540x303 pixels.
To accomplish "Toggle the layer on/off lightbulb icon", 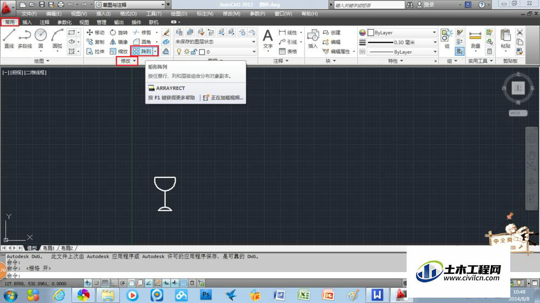I will (179, 52).
